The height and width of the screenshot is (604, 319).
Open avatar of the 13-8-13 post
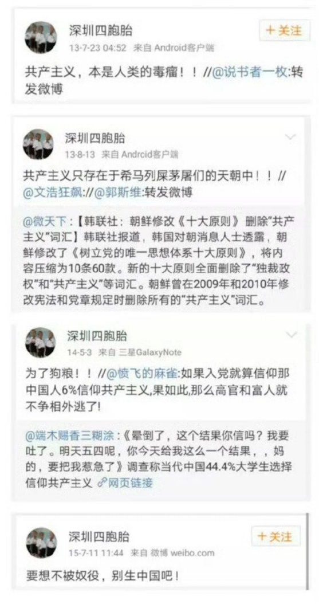(38, 144)
